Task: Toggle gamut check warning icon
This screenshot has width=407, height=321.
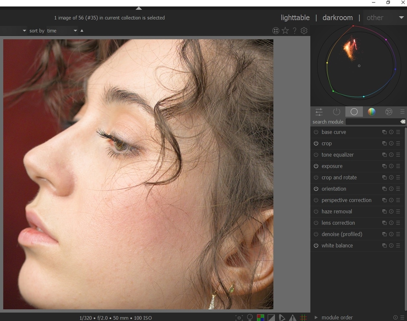Action: pos(293,318)
